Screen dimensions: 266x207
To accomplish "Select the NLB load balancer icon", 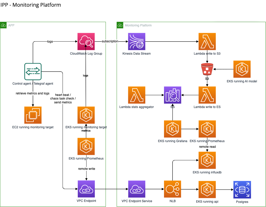I will (173, 189).
